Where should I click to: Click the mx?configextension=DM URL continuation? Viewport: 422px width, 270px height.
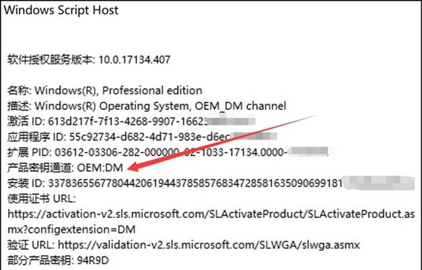point(72,230)
